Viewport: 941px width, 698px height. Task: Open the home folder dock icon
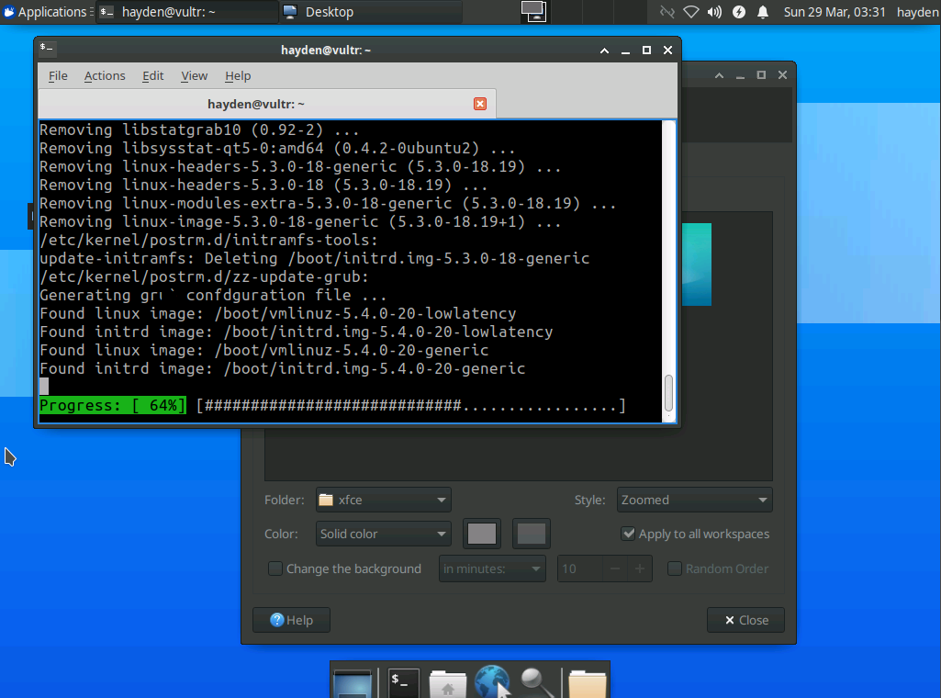point(448,682)
